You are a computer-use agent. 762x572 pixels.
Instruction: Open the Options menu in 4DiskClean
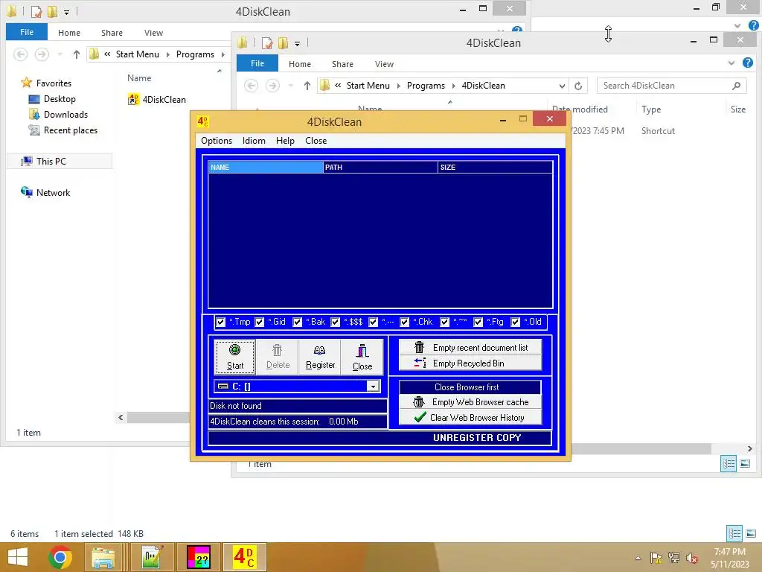pyautogui.click(x=217, y=141)
